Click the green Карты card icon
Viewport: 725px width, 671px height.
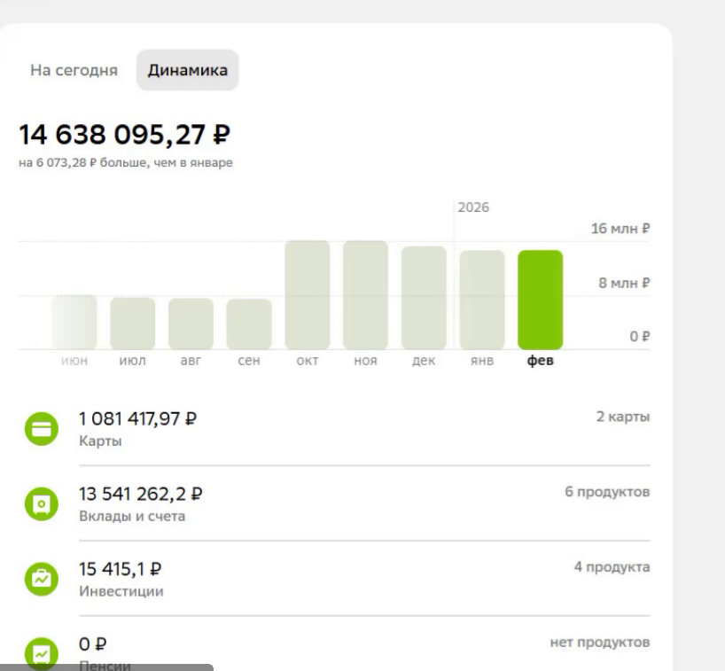[41, 429]
